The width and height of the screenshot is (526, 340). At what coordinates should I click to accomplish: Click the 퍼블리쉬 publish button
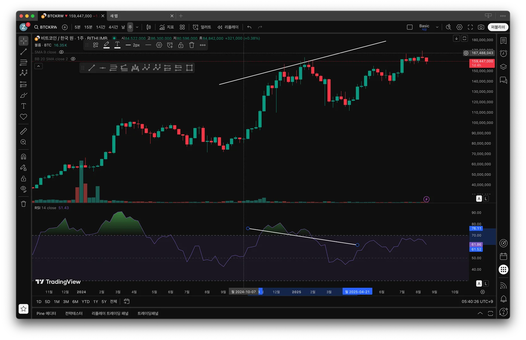498,27
